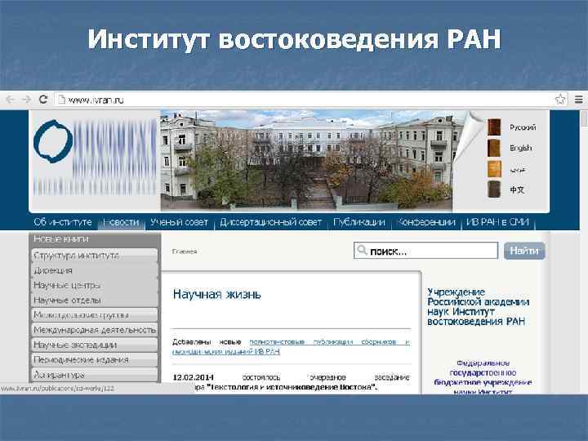The image size is (588, 441).
Task: Open the Новости menu item
Action: tap(121, 222)
